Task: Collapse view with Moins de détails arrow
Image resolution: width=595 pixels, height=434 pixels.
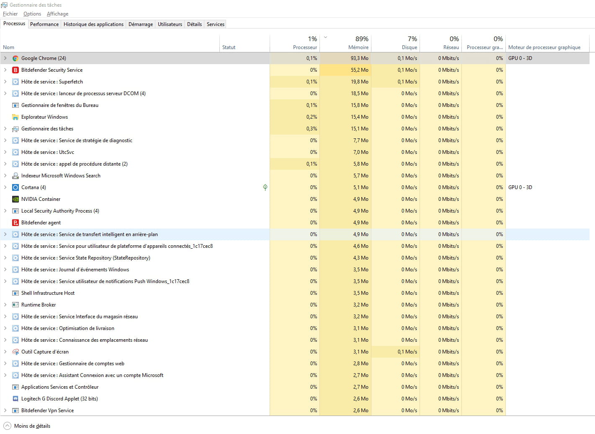Action: point(7,426)
